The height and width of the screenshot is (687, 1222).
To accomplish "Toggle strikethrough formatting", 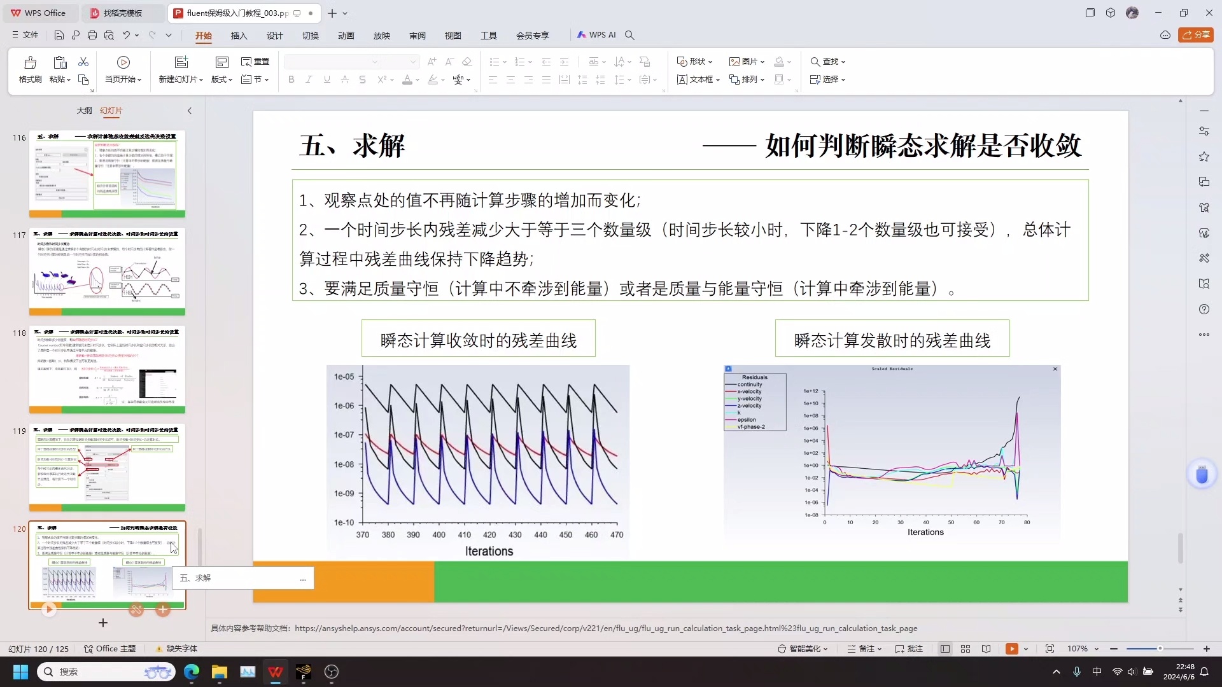I will coord(362,80).
